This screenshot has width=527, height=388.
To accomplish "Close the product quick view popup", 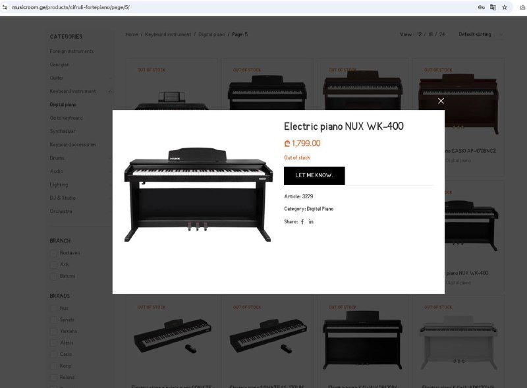I will 441,101.
